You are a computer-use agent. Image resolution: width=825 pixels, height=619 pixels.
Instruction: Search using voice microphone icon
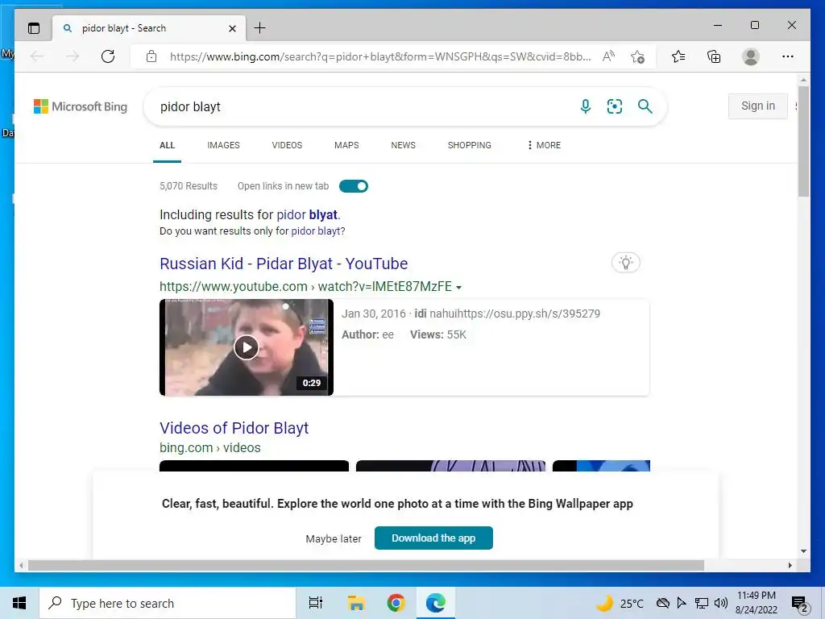(x=585, y=106)
